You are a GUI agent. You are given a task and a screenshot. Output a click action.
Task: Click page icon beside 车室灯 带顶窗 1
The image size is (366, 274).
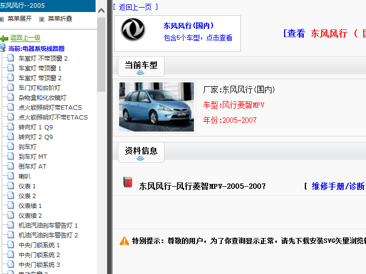click(x=11, y=68)
